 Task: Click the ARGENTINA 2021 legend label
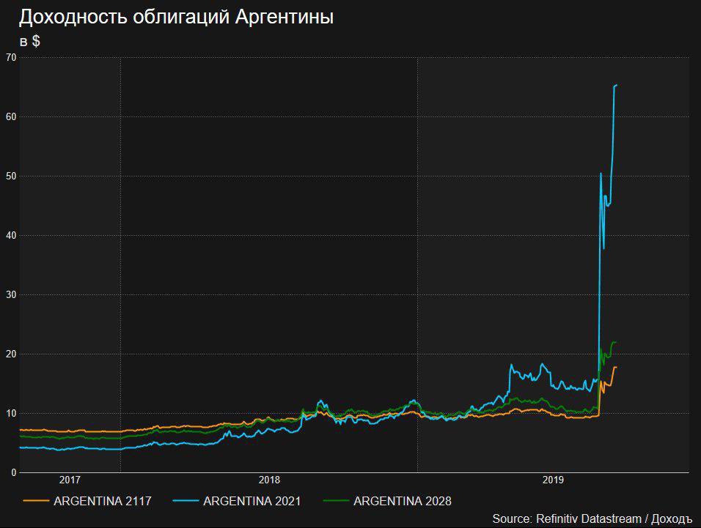[x=252, y=501]
